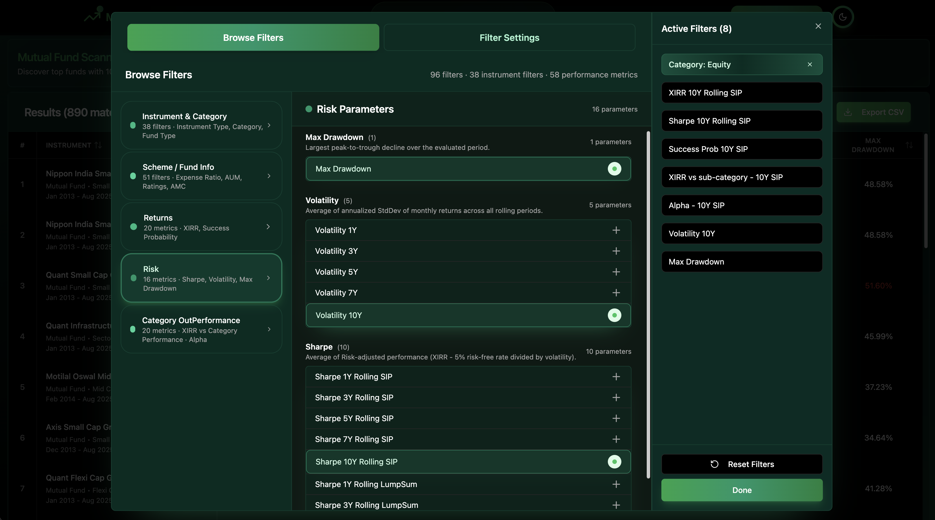Toggle off Sharpe 10Y Rolling SIP selection
The height and width of the screenshot is (520, 935).
614,462
